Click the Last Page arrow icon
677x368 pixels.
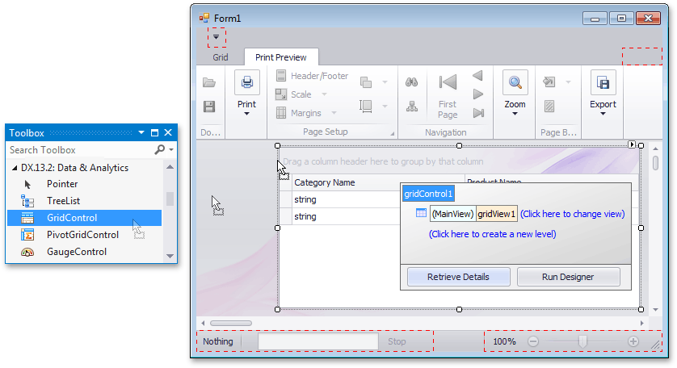click(478, 113)
